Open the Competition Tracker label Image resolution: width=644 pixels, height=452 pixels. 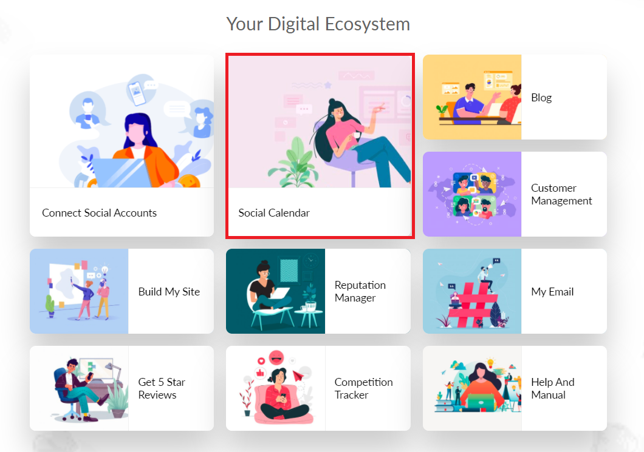click(x=363, y=388)
